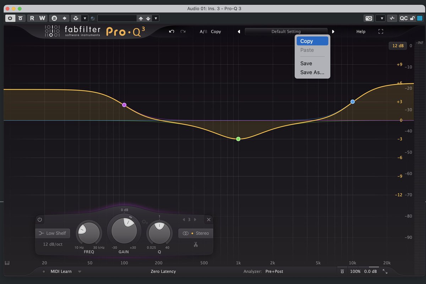Image resolution: width=426 pixels, height=284 pixels.
Task: Choose Paste in the preset popup menu
Action: click(312, 50)
